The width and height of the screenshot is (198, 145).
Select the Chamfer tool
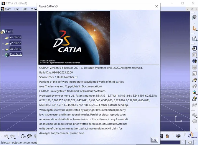pos(194,121)
